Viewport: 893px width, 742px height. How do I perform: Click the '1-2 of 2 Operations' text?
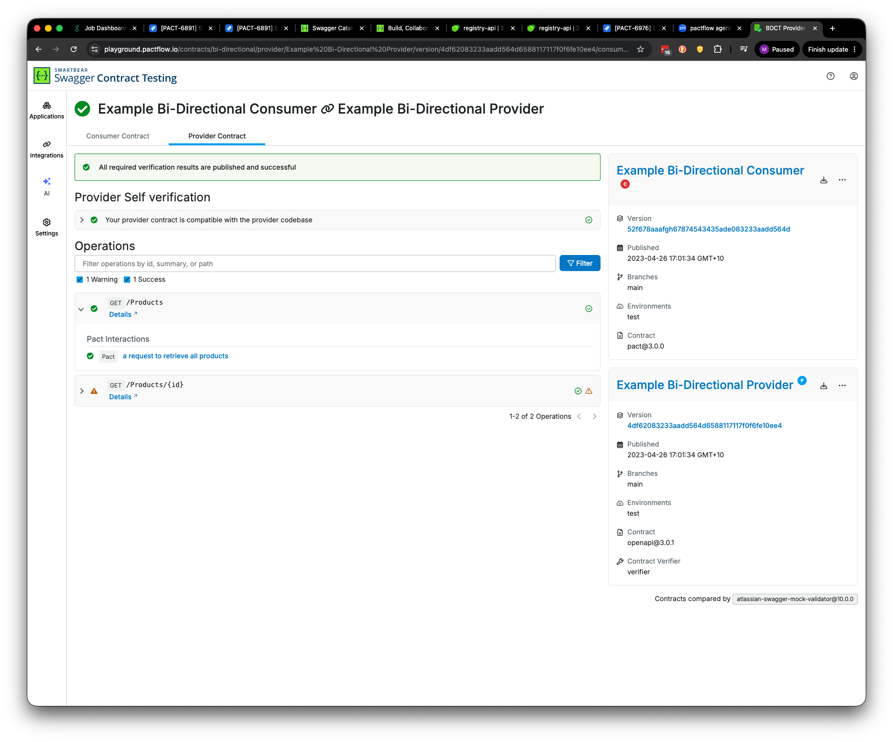(x=540, y=416)
